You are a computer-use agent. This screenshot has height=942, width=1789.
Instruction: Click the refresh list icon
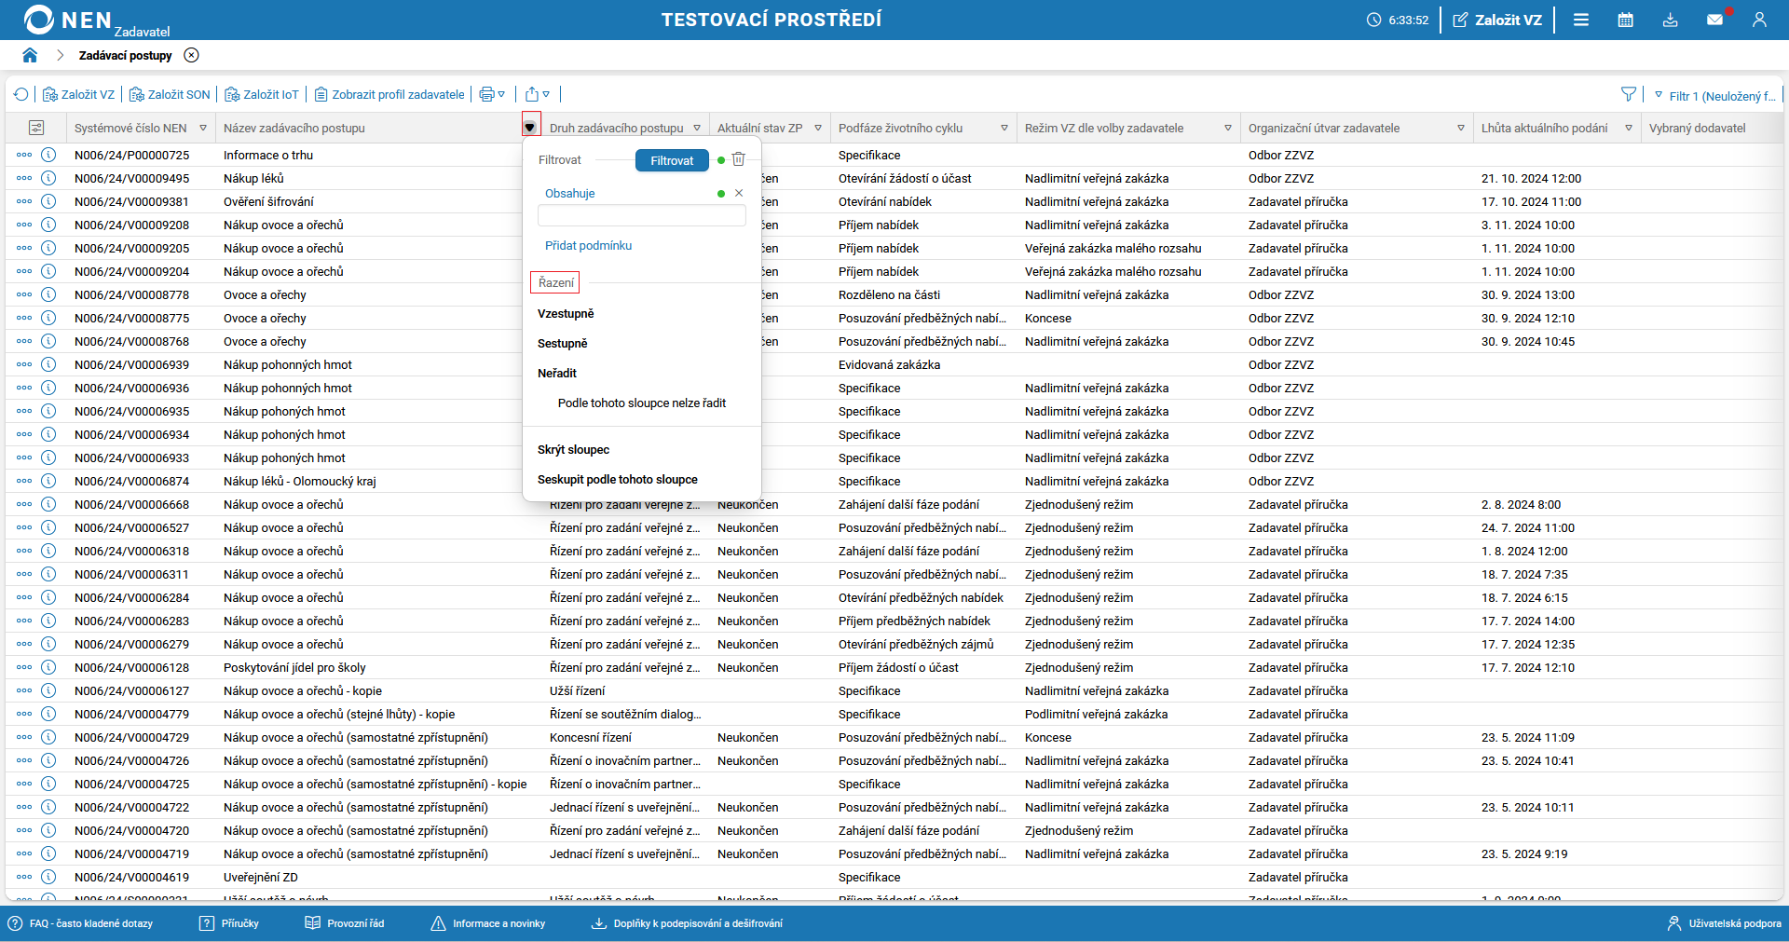20,94
